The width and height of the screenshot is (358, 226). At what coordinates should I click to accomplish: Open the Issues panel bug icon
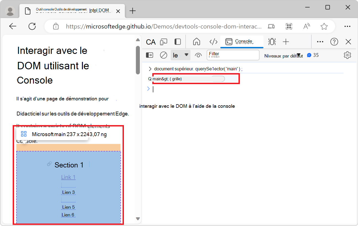click(272, 42)
